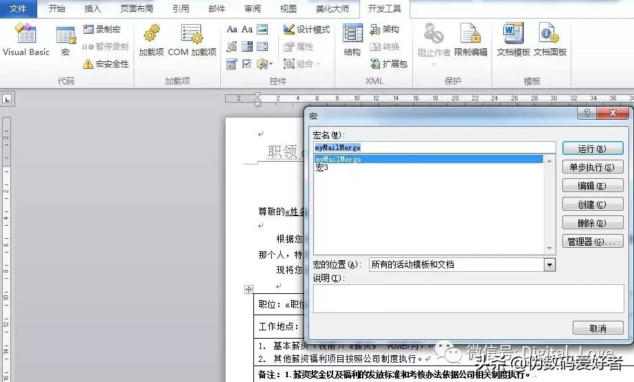This screenshot has width=634, height=382.
Task: Switch to the 邮件 Mailings tab
Action: click(x=217, y=8)
